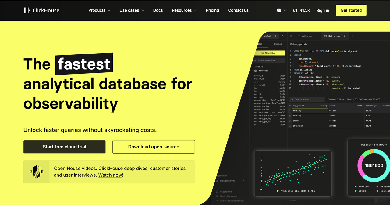390x205 pixels.
Task: Expand the Products menu
Action: (99, 10)
